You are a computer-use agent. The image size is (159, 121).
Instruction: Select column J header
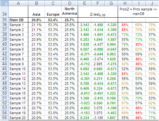[152, 4]
